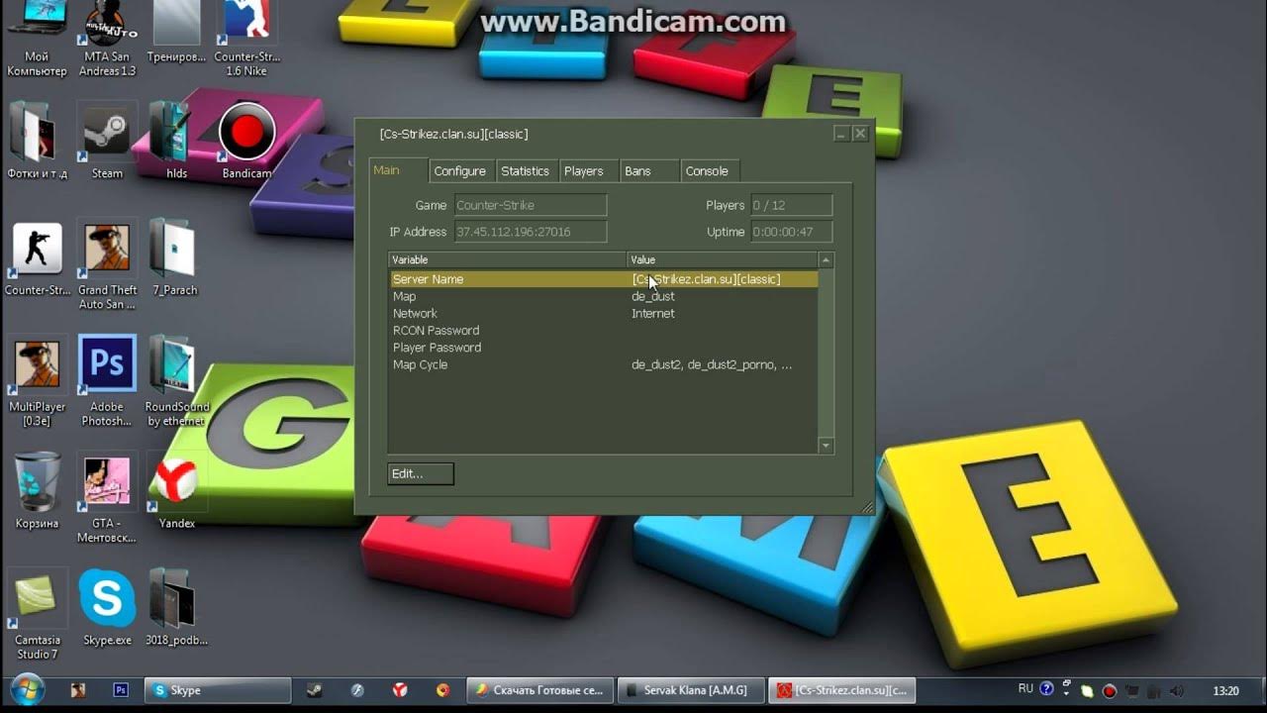Open Photoshop pinned icon in taskbar
The width and height of the screenshot is (1267, 713).
pos(121,690)
